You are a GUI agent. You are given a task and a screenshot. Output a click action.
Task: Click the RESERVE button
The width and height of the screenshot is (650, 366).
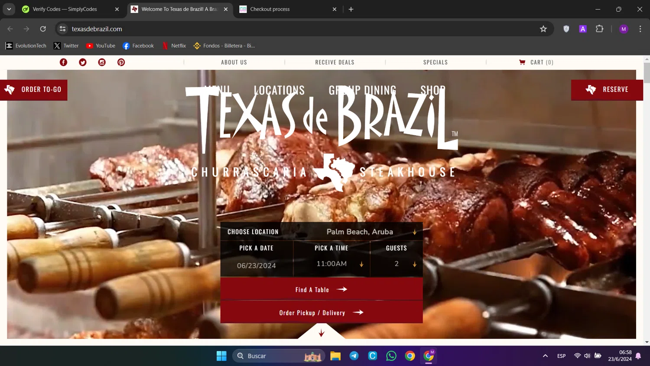click(607, 90)
